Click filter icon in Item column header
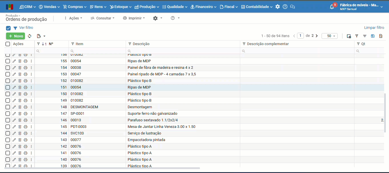Viewport: 389px width, 173px height. click(73, 44)
